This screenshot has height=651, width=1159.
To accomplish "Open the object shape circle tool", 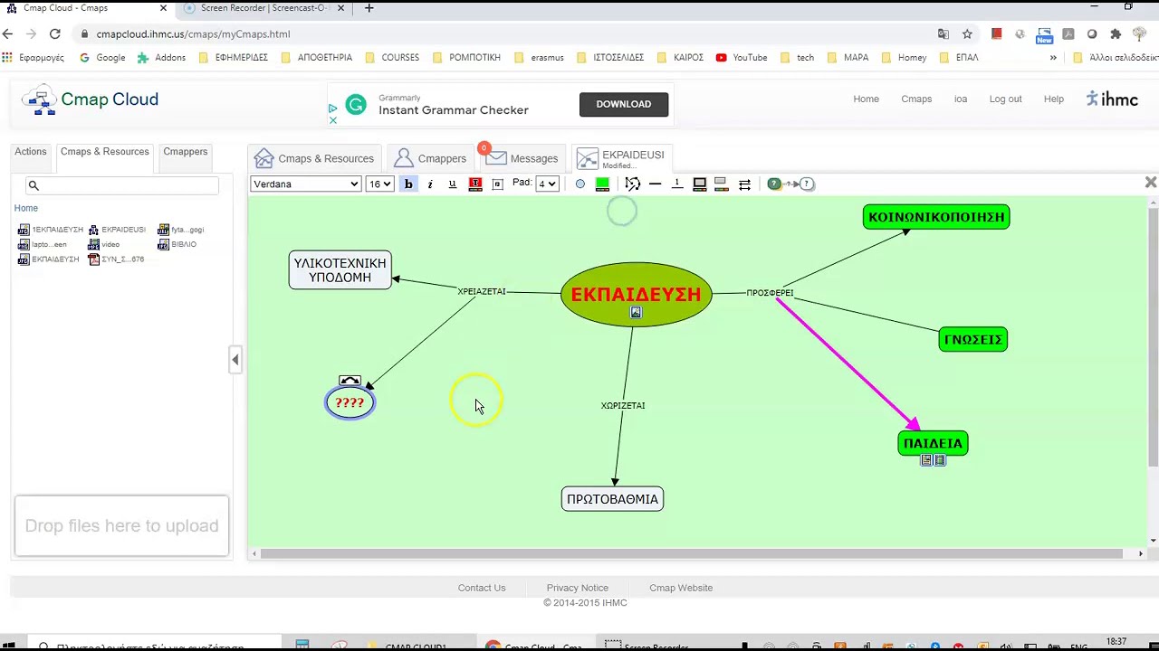I will (x=580, y=184).
